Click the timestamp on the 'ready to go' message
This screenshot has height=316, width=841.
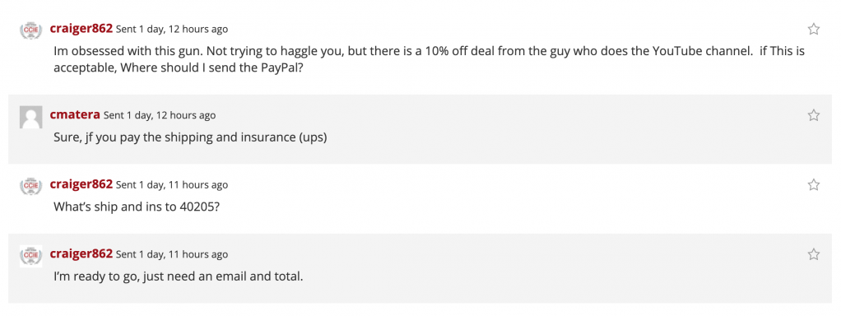pos(172,255)
